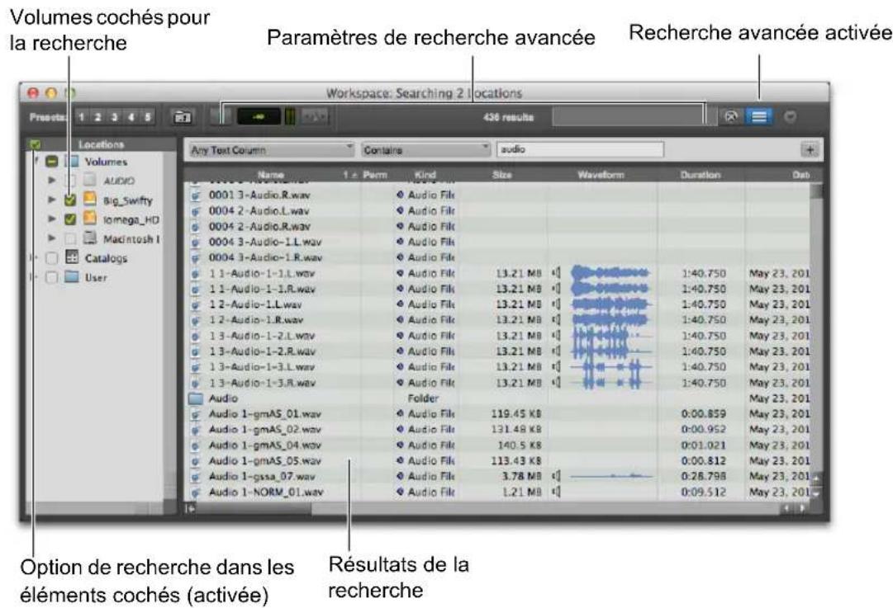Toggle the advanced search button
The height and width of the screenshot is (608, 893).
[x=759, y=116]
